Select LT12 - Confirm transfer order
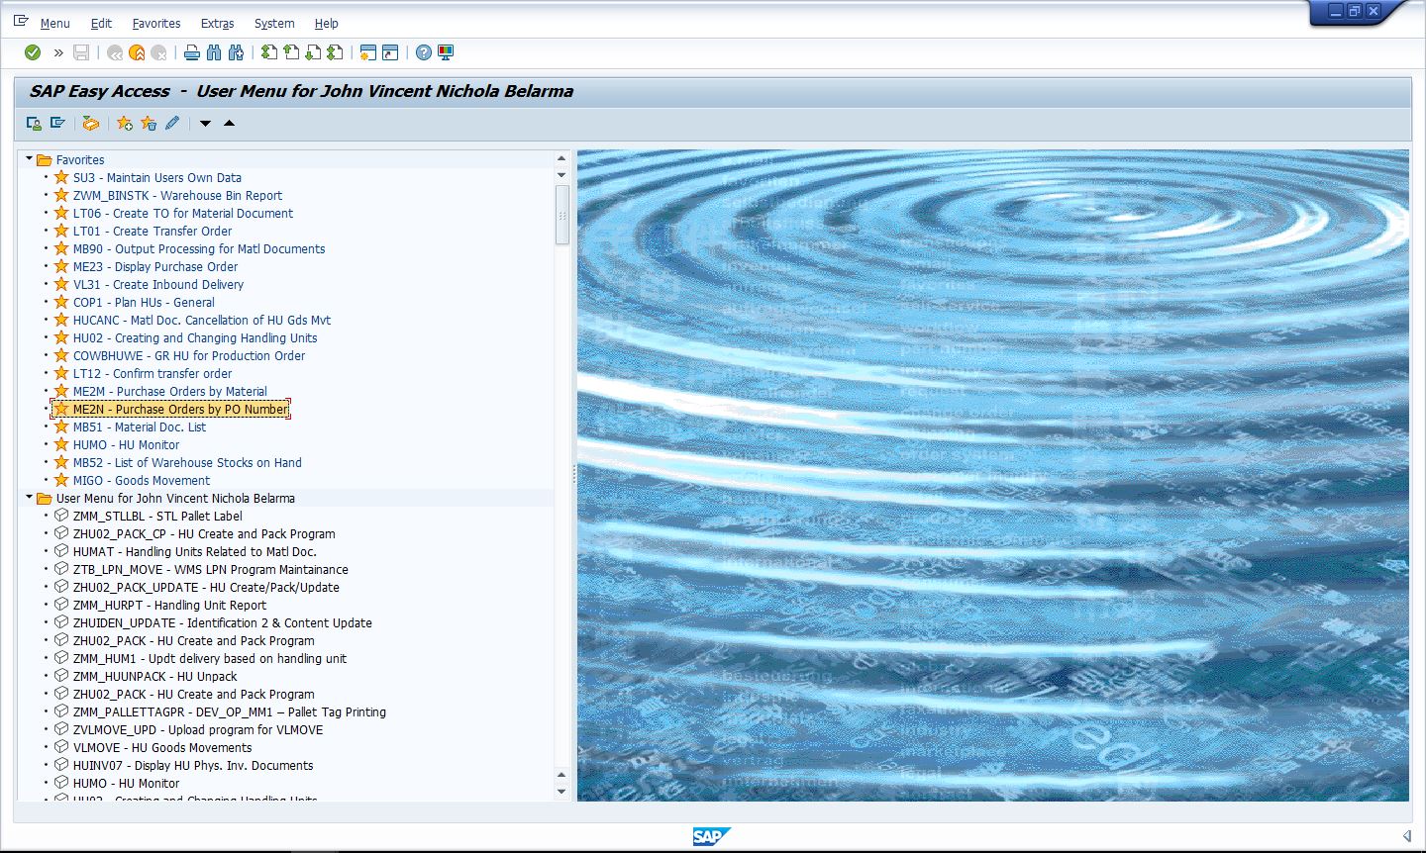Screen dimensions: 1426x853 click(x=153, y=374)
